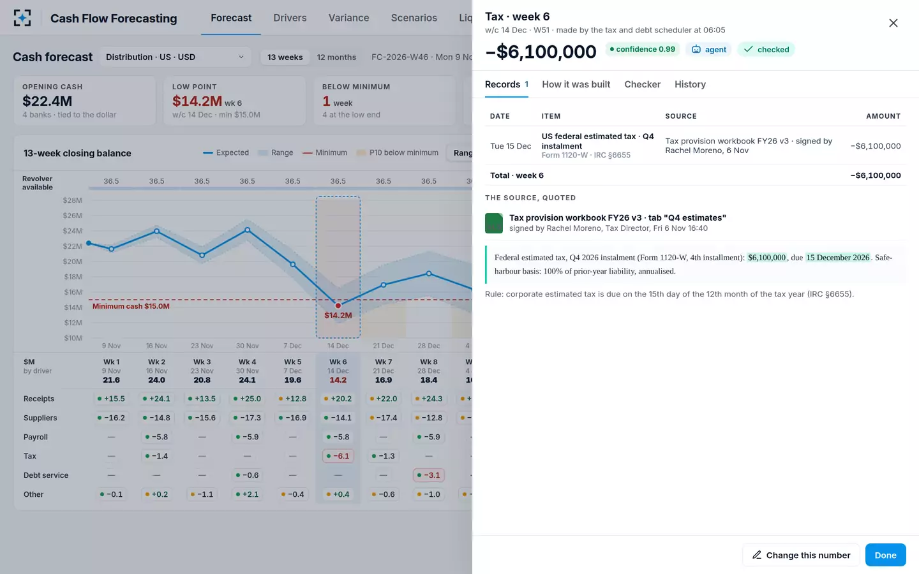The image size is (919, 574).
Task: Click the Done button
Action: pos(885,555)
